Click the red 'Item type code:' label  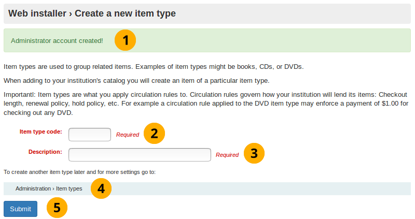(x=41, y=132)
